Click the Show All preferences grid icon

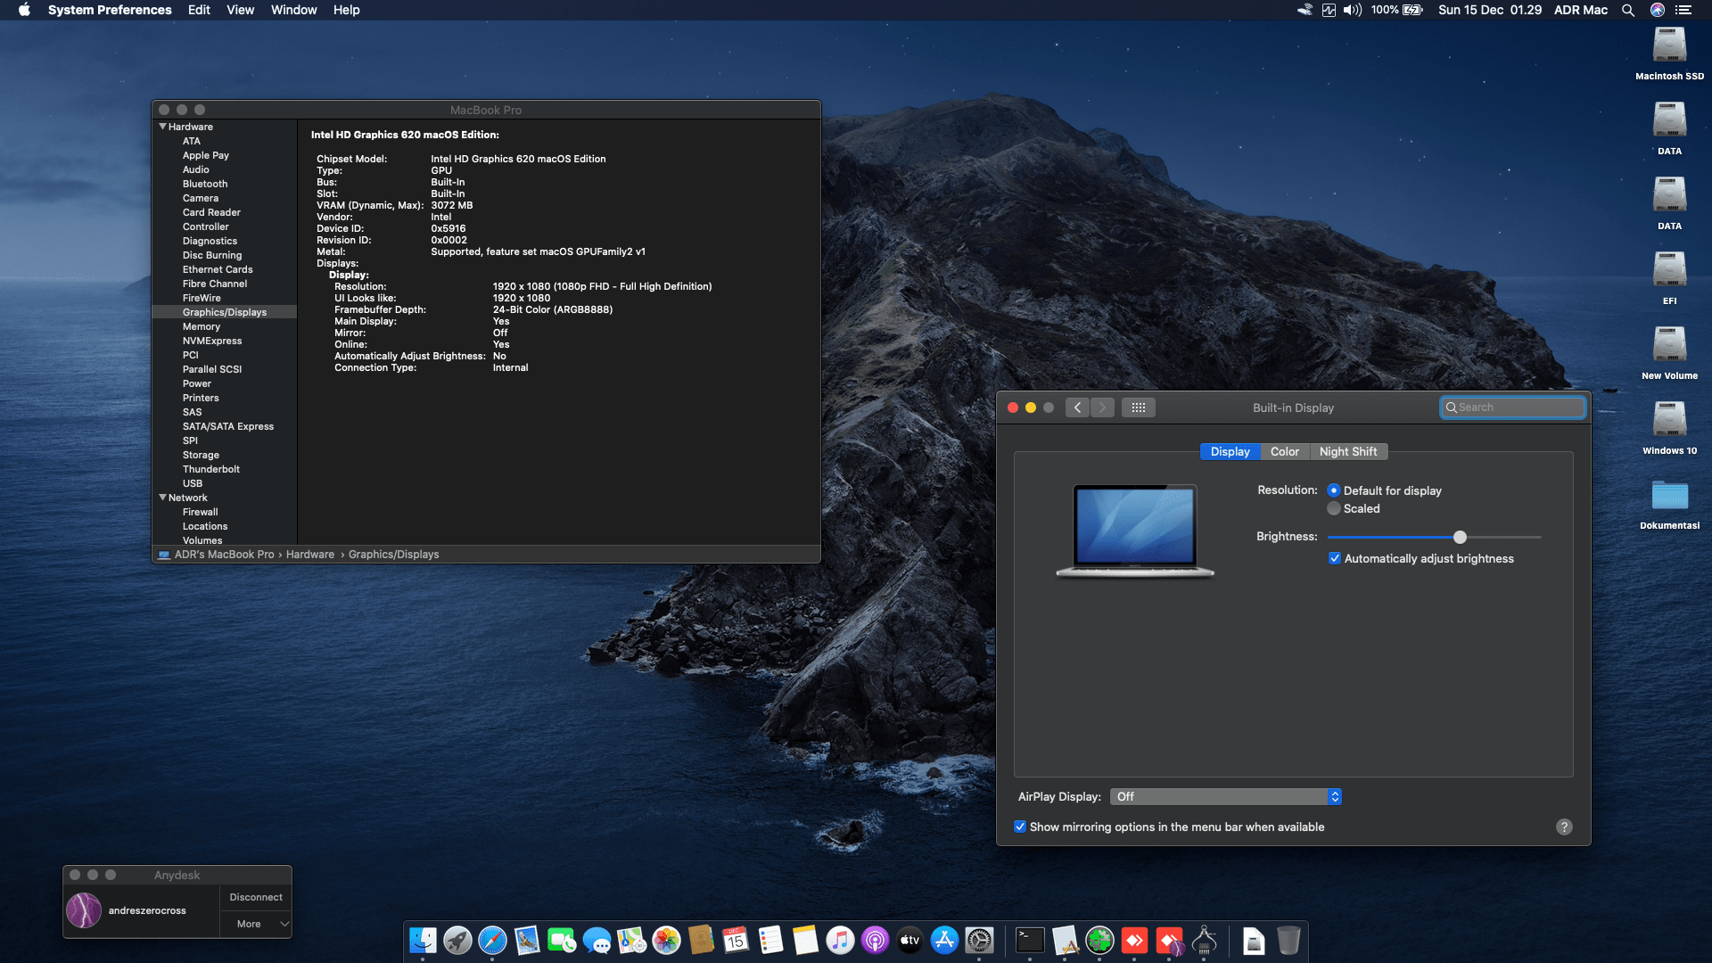click(1139, 407)
